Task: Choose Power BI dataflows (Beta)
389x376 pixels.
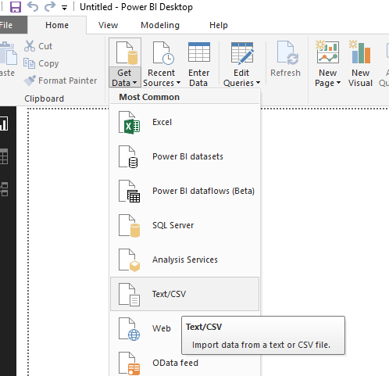Action: click(x=185, y=191)
